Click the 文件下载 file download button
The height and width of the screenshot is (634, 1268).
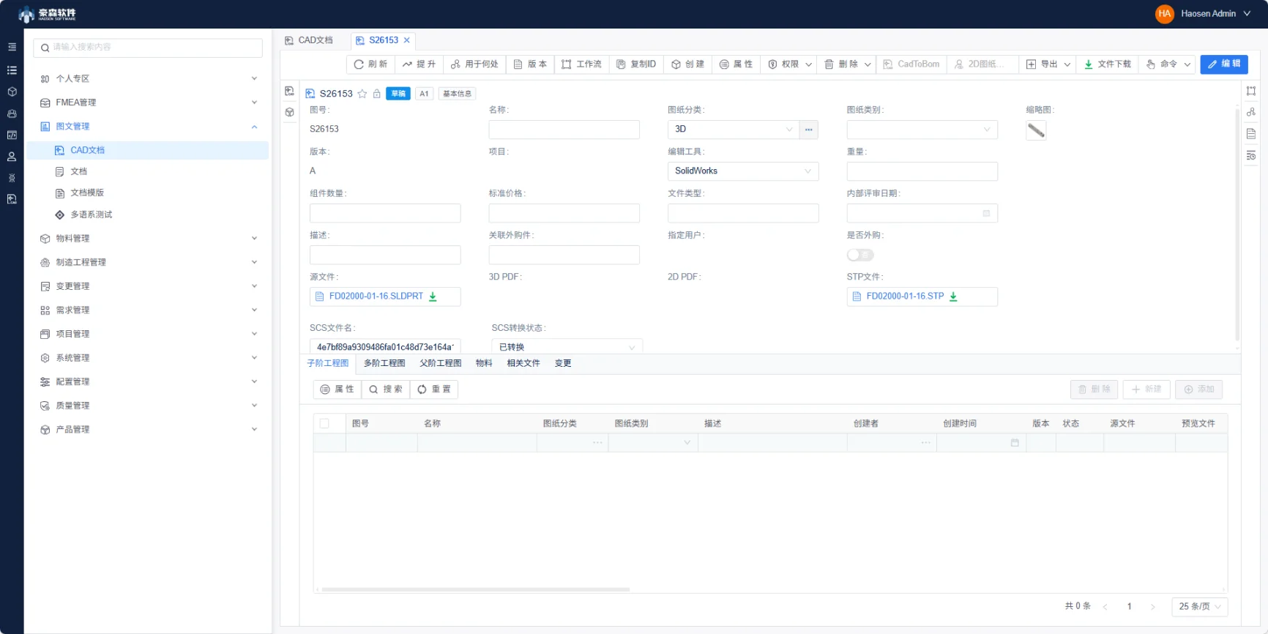(1108, 64)
